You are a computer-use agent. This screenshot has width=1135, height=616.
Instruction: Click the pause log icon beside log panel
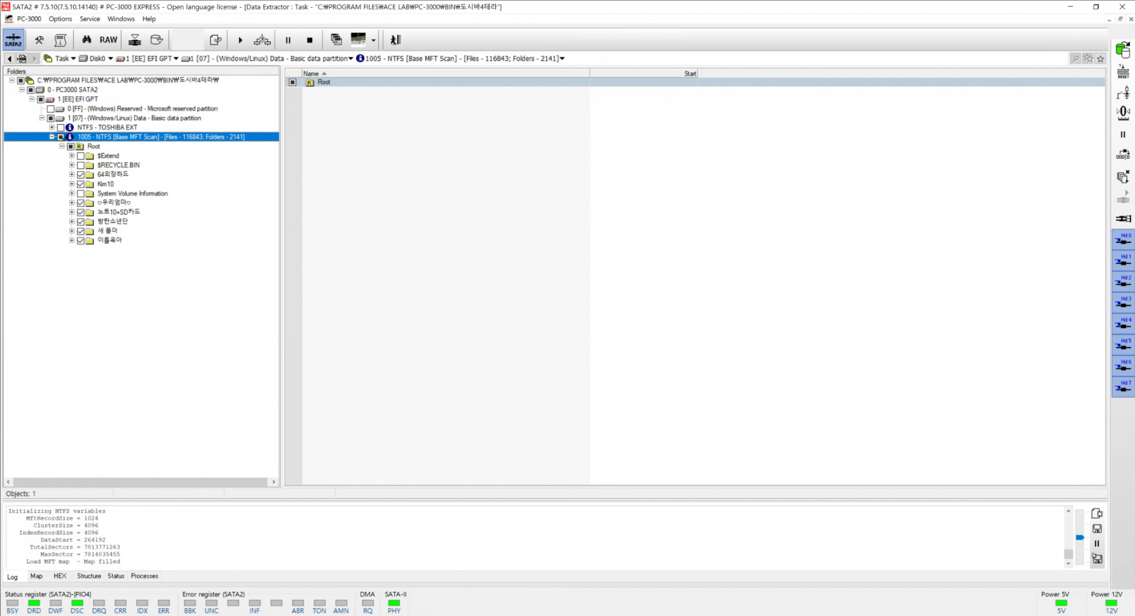pos(1097,543)
